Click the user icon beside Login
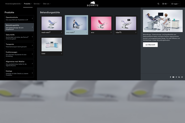 (x=172, y=4)
